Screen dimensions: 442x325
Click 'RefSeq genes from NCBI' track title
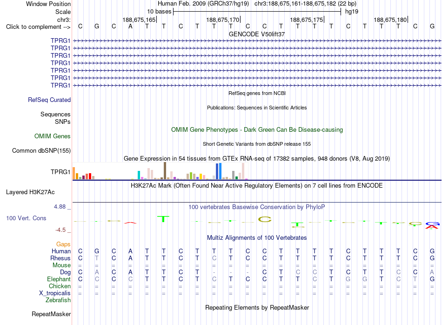point(257,93)
